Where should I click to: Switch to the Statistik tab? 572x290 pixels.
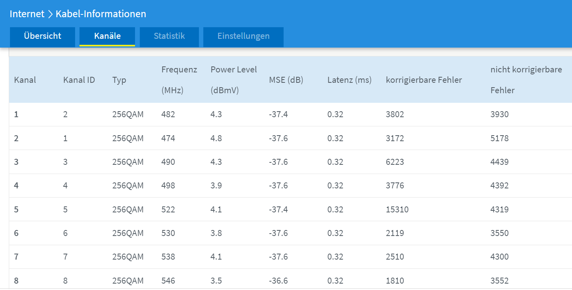click(169, 36)
